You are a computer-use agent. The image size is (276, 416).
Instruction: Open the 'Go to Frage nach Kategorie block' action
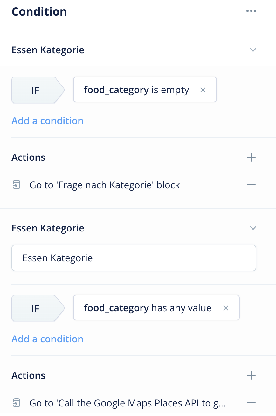pyautogui.click(x=105, y=185)
